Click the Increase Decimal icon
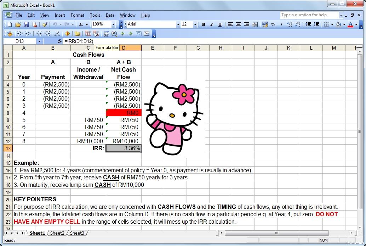366x246 pixels. [x=289, y=24]
